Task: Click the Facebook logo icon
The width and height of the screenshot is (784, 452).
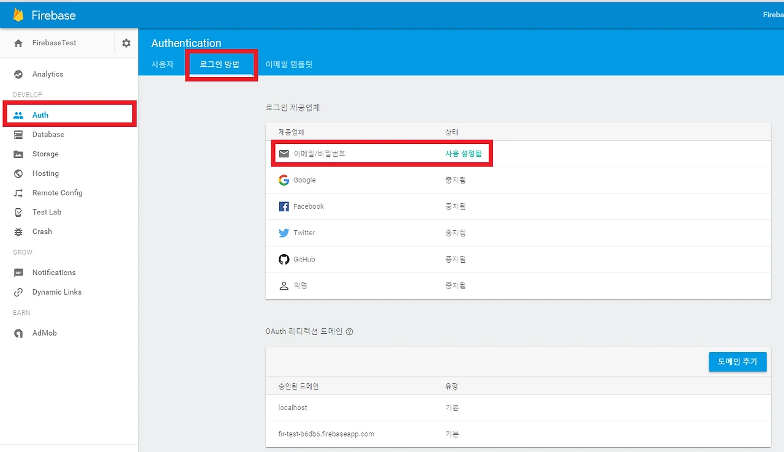Action: point(284,206)
